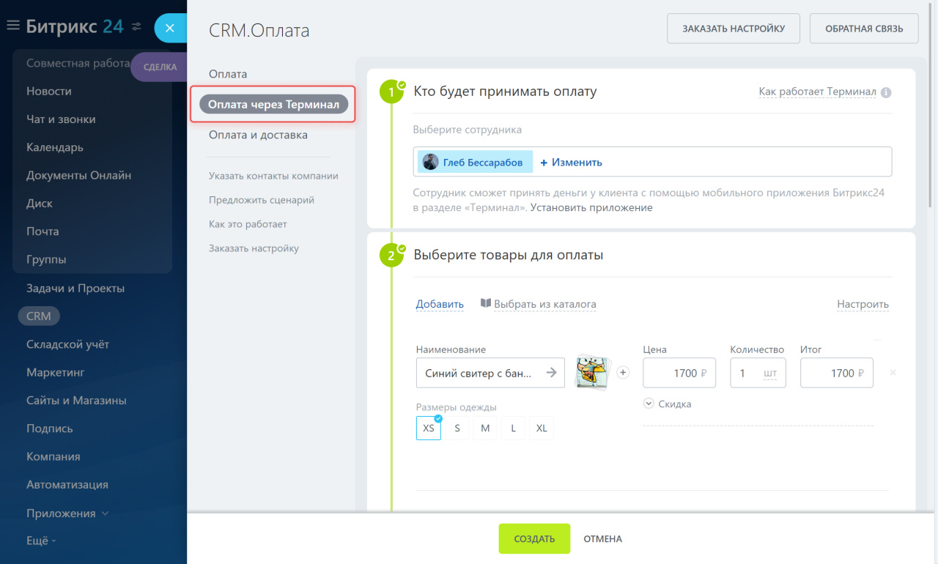This screenshot has width=938, height=564.
Task: Open Подпись in sidebar
Action: point(50,428)
